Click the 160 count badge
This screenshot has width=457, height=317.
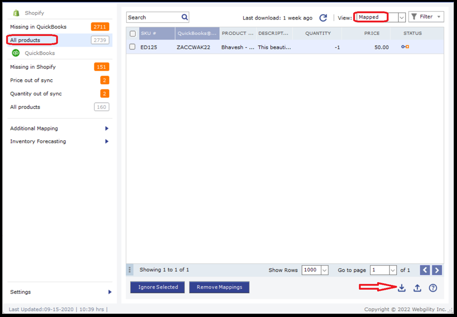pyautogui.click(x=101, y=107)
